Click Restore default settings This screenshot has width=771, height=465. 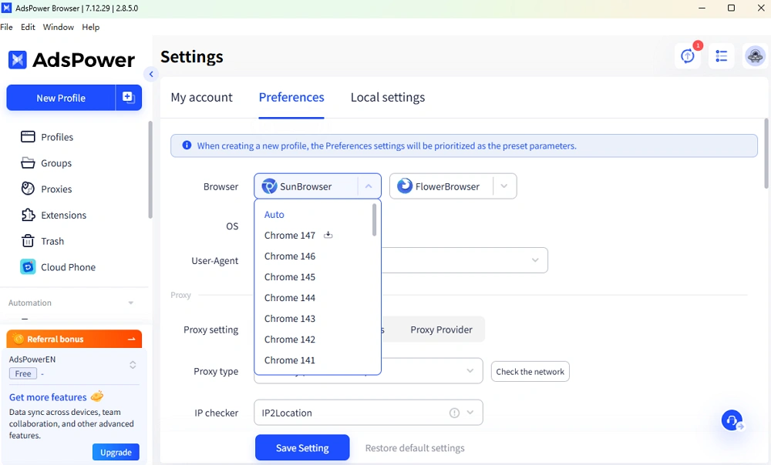[x=415, y=448]
